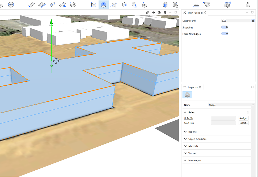Expand the Reports section
Image resolution: width=258 pixels, height=177 pixels.
(x=192, y=132)
